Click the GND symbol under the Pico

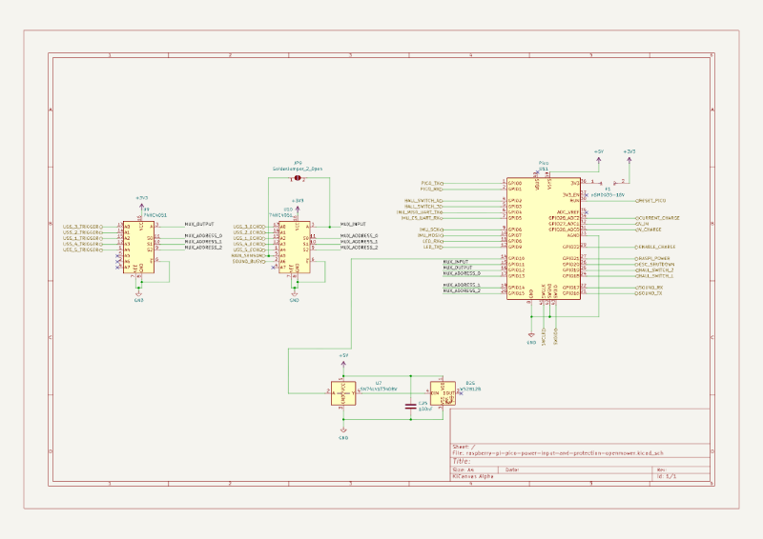pyautogui.click(x=531, y=335)
